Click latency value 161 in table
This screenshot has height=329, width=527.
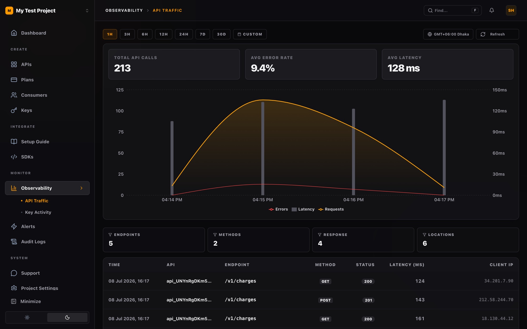420,318
